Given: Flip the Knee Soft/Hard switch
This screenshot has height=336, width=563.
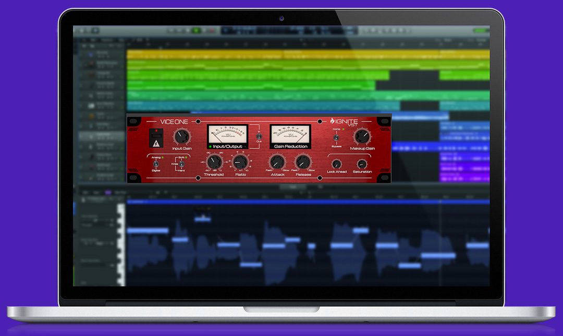Looking at the screenshot, I should [x=181, y=164].
